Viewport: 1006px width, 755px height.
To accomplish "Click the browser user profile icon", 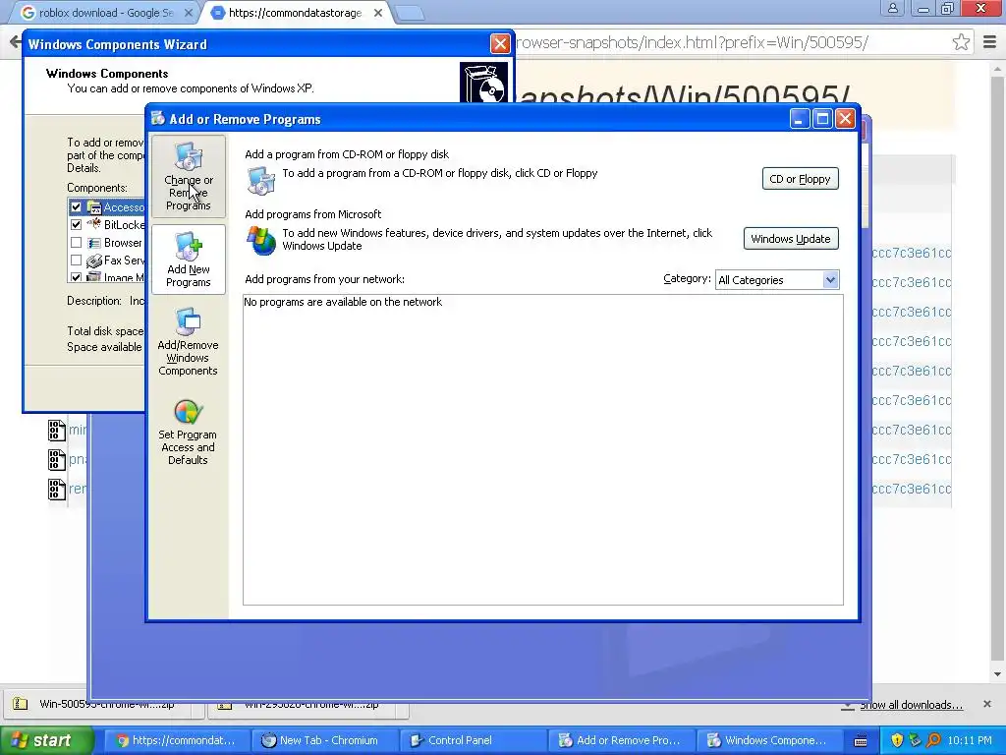I will (892, 8).
